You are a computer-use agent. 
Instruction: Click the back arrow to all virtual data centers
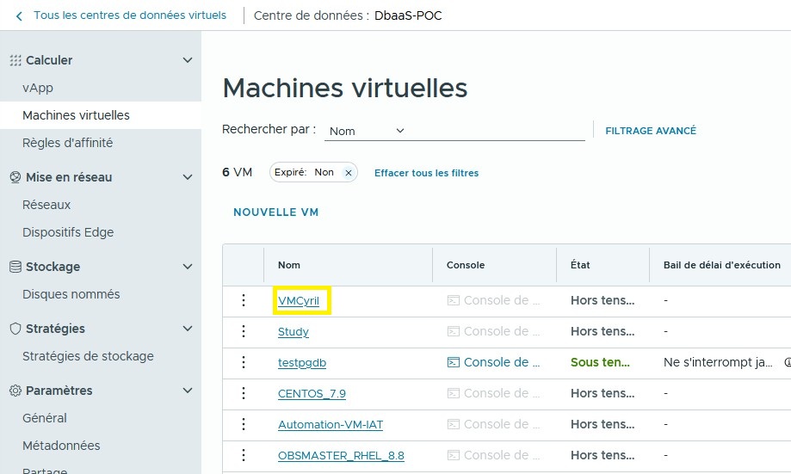coord(20,15)
